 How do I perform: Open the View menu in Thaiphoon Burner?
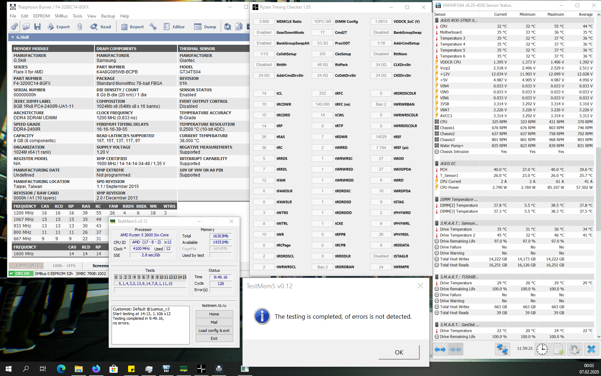[92, 16]
